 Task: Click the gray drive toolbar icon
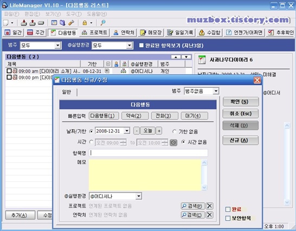(x=41, y=23)
